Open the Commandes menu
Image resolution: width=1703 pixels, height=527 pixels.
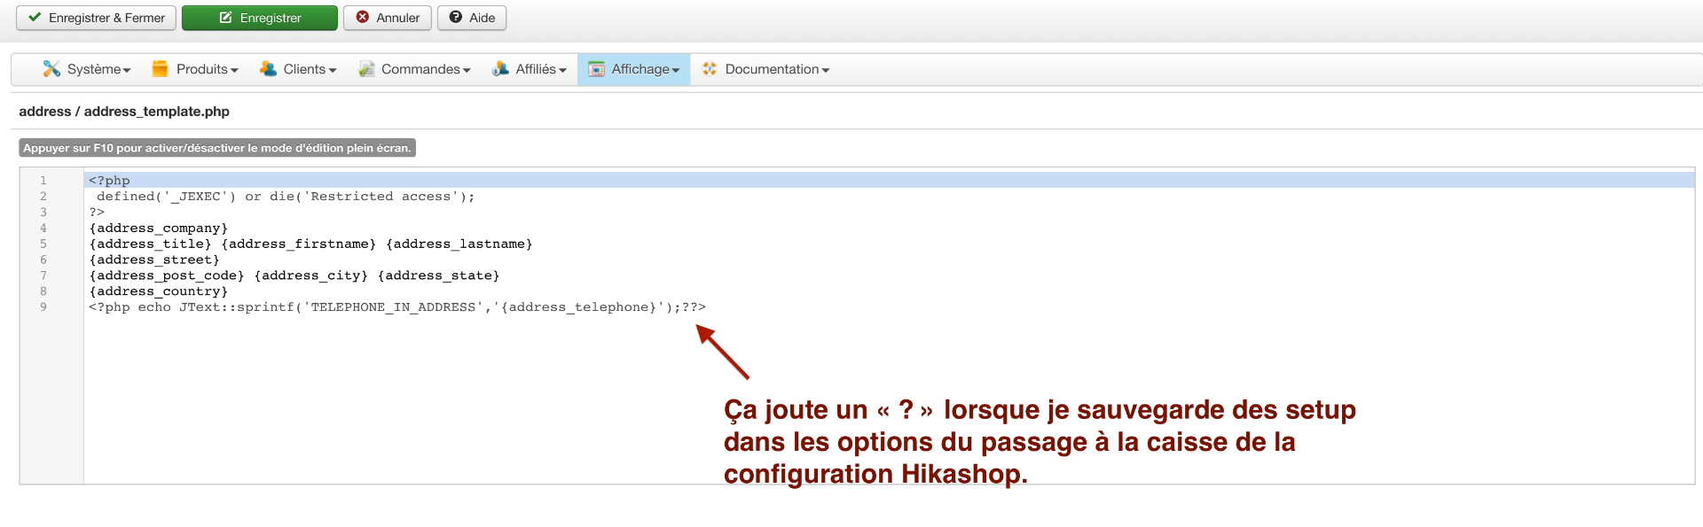point(414,69)
